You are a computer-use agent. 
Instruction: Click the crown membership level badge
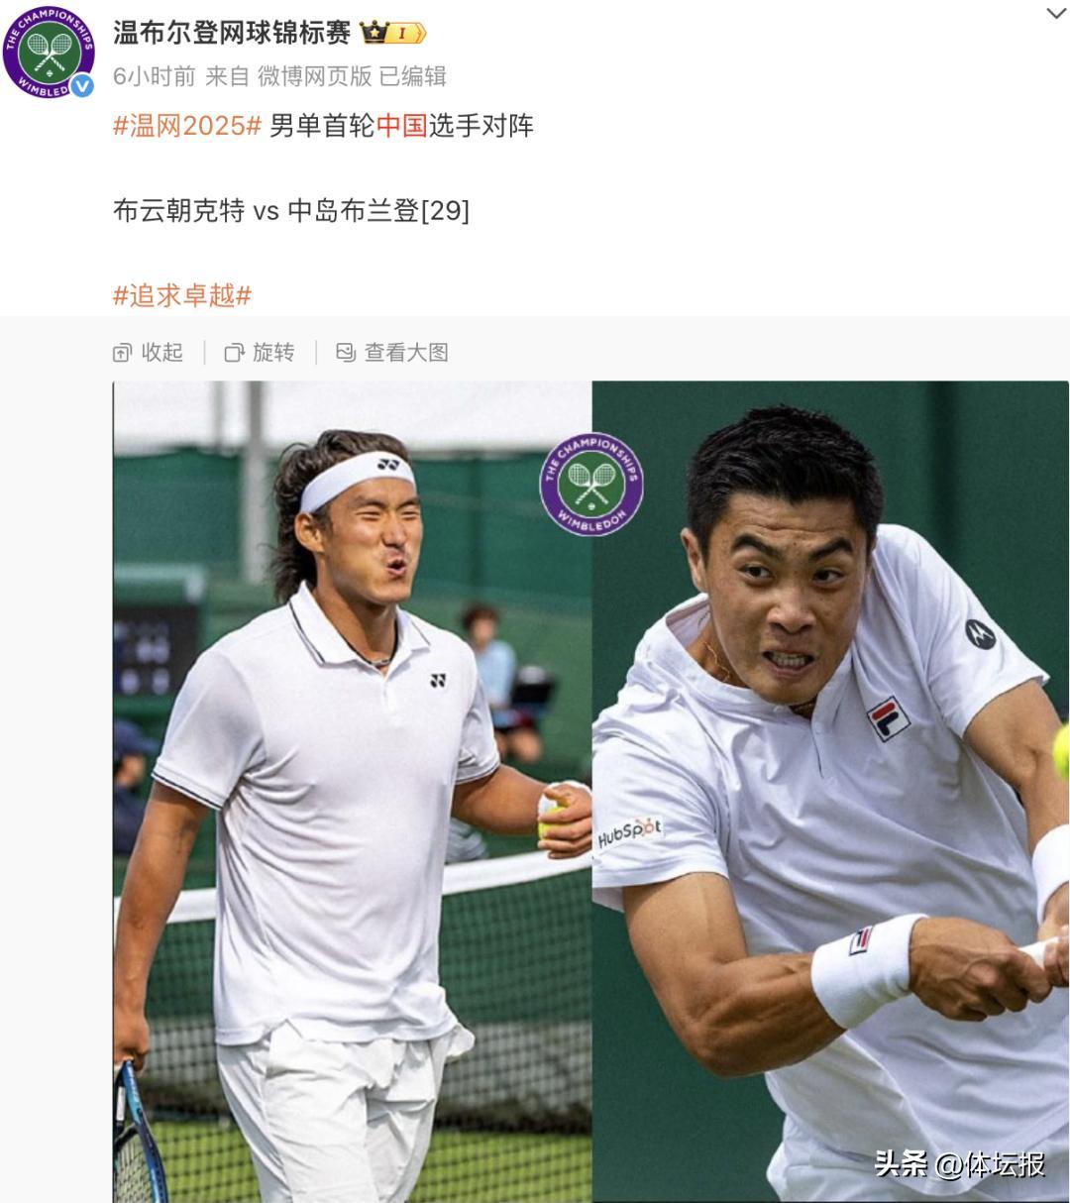pos(392,34)
